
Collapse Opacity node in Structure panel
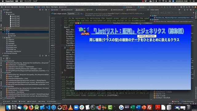coord(3,73)
